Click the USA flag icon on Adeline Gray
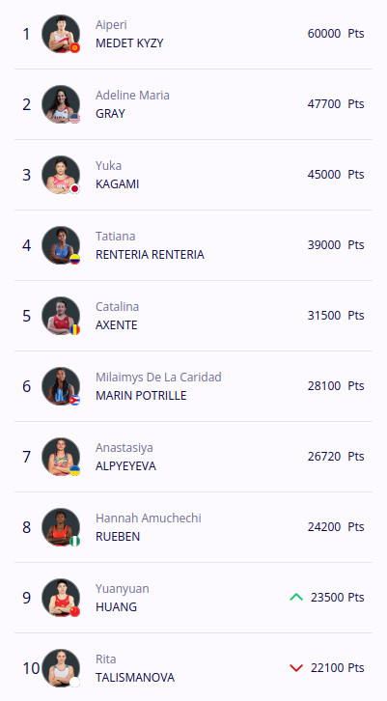 74,119
